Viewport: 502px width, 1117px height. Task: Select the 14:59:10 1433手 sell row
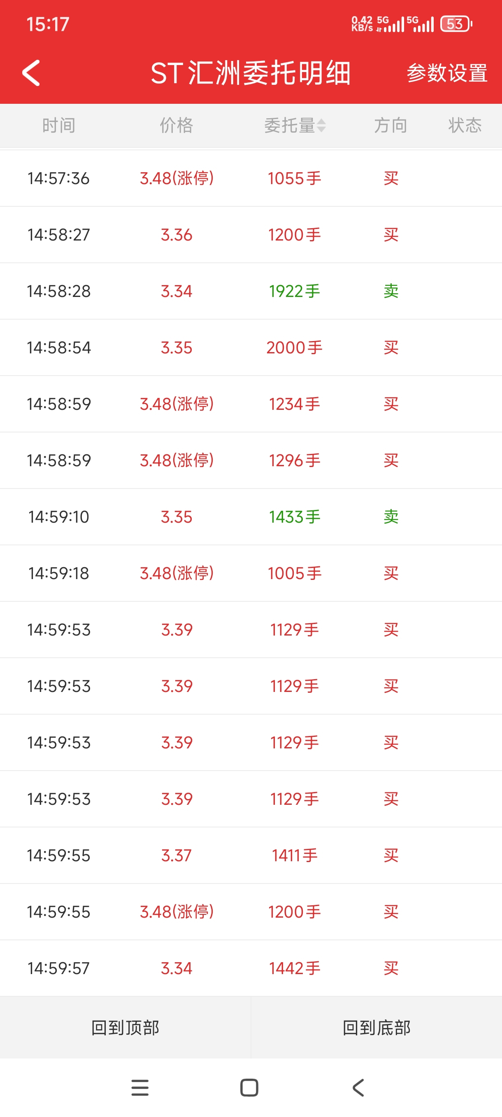[x=251, y=516]
